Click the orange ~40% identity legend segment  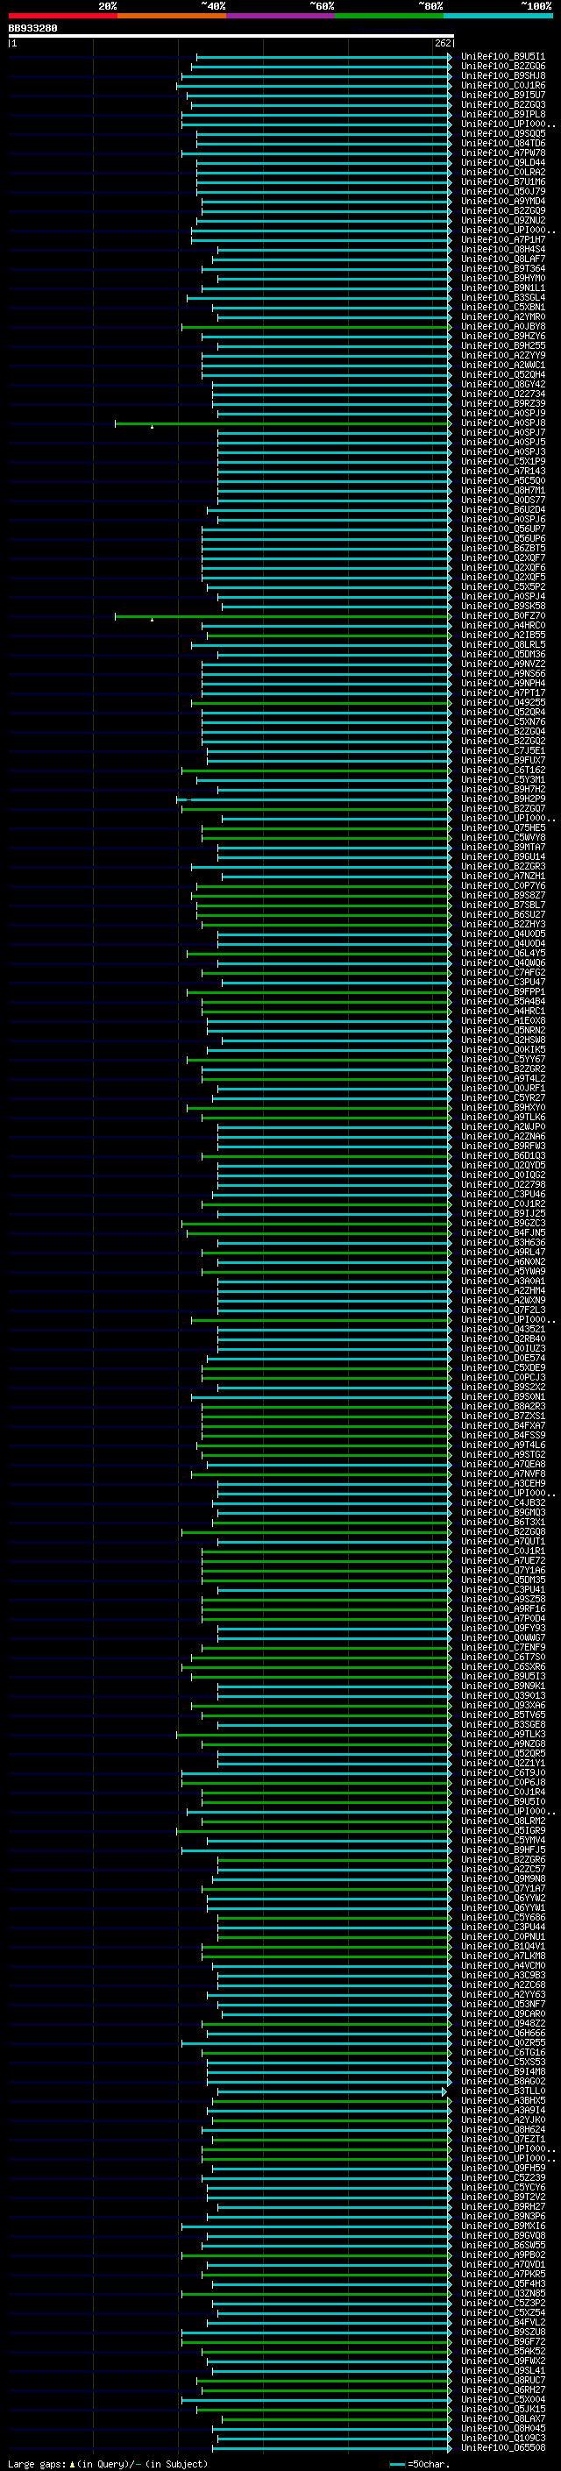tap(172, 16)
